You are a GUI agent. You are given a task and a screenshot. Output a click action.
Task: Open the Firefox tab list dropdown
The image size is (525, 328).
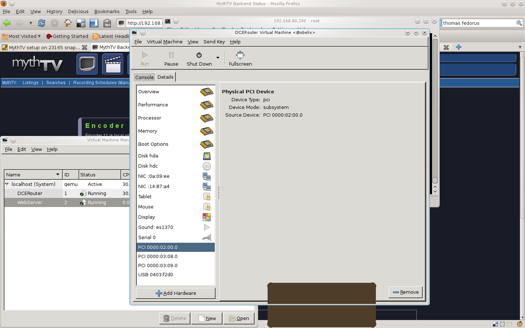click(x=520, y=47)
